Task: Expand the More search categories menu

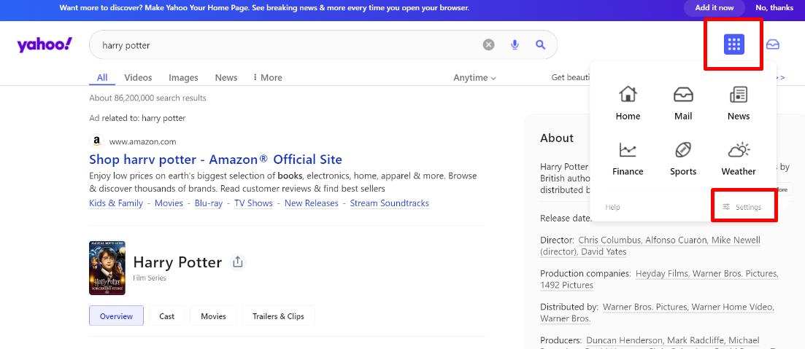Action: tap(267, 78)
